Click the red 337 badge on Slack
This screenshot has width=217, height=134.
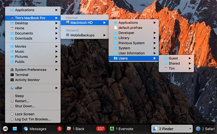[x=101, y=129]
